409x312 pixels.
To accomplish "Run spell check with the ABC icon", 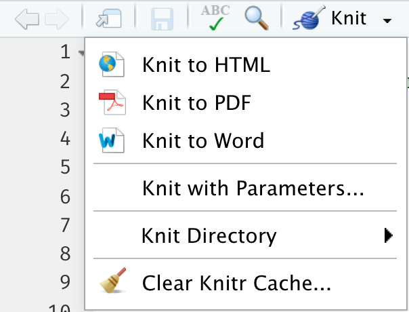I will point(216,18).
